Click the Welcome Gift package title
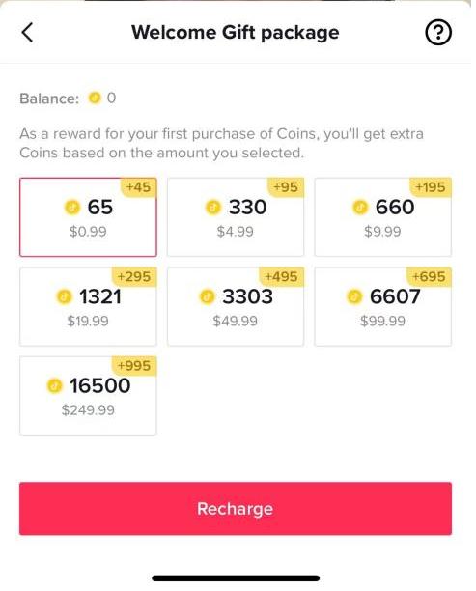The image size is (476, 591). pyautogui.click(x=236, y=32)
